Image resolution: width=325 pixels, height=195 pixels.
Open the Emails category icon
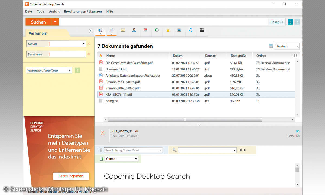pyautogui.click(x=123, y=30)
